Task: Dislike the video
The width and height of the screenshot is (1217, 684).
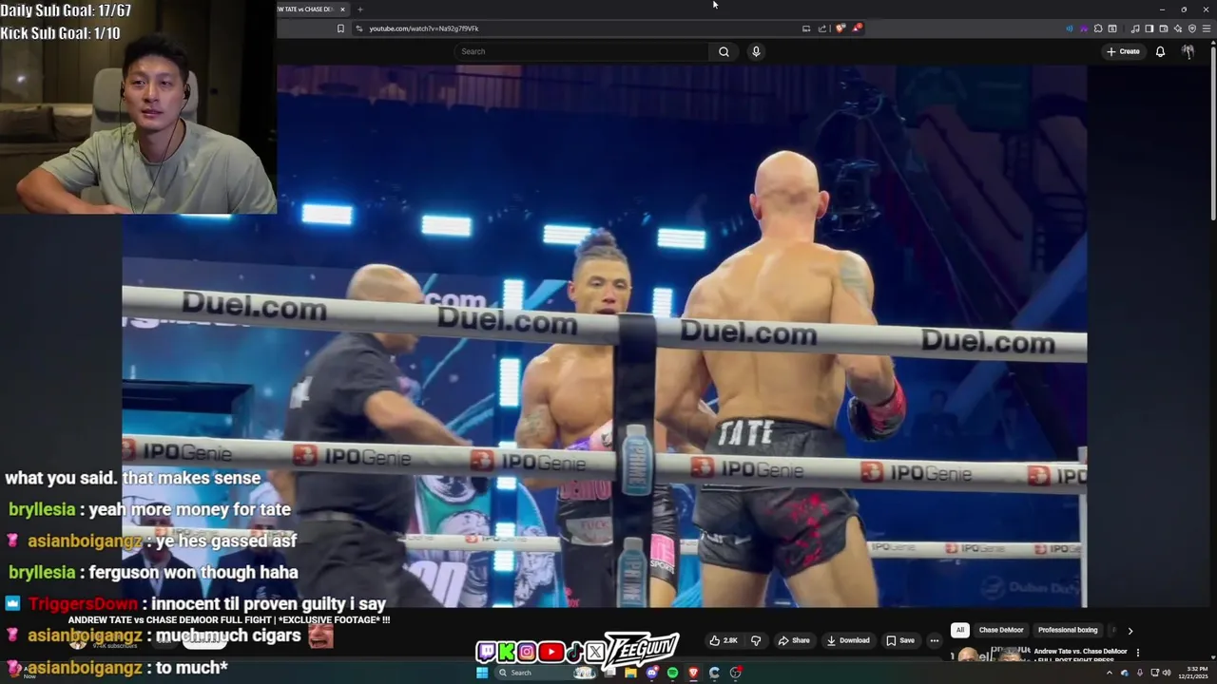Action: [x=756, y=640]
